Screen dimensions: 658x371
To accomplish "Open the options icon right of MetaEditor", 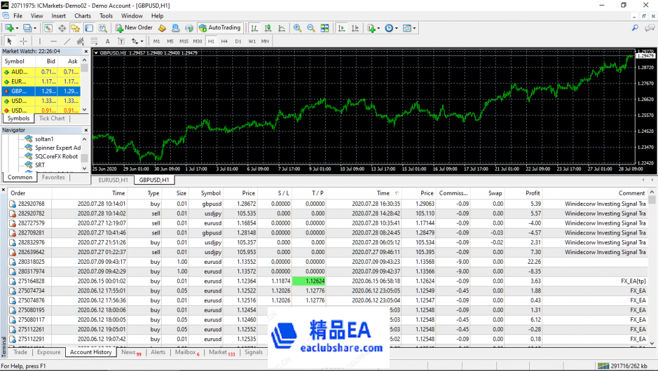I will point(176,28).
